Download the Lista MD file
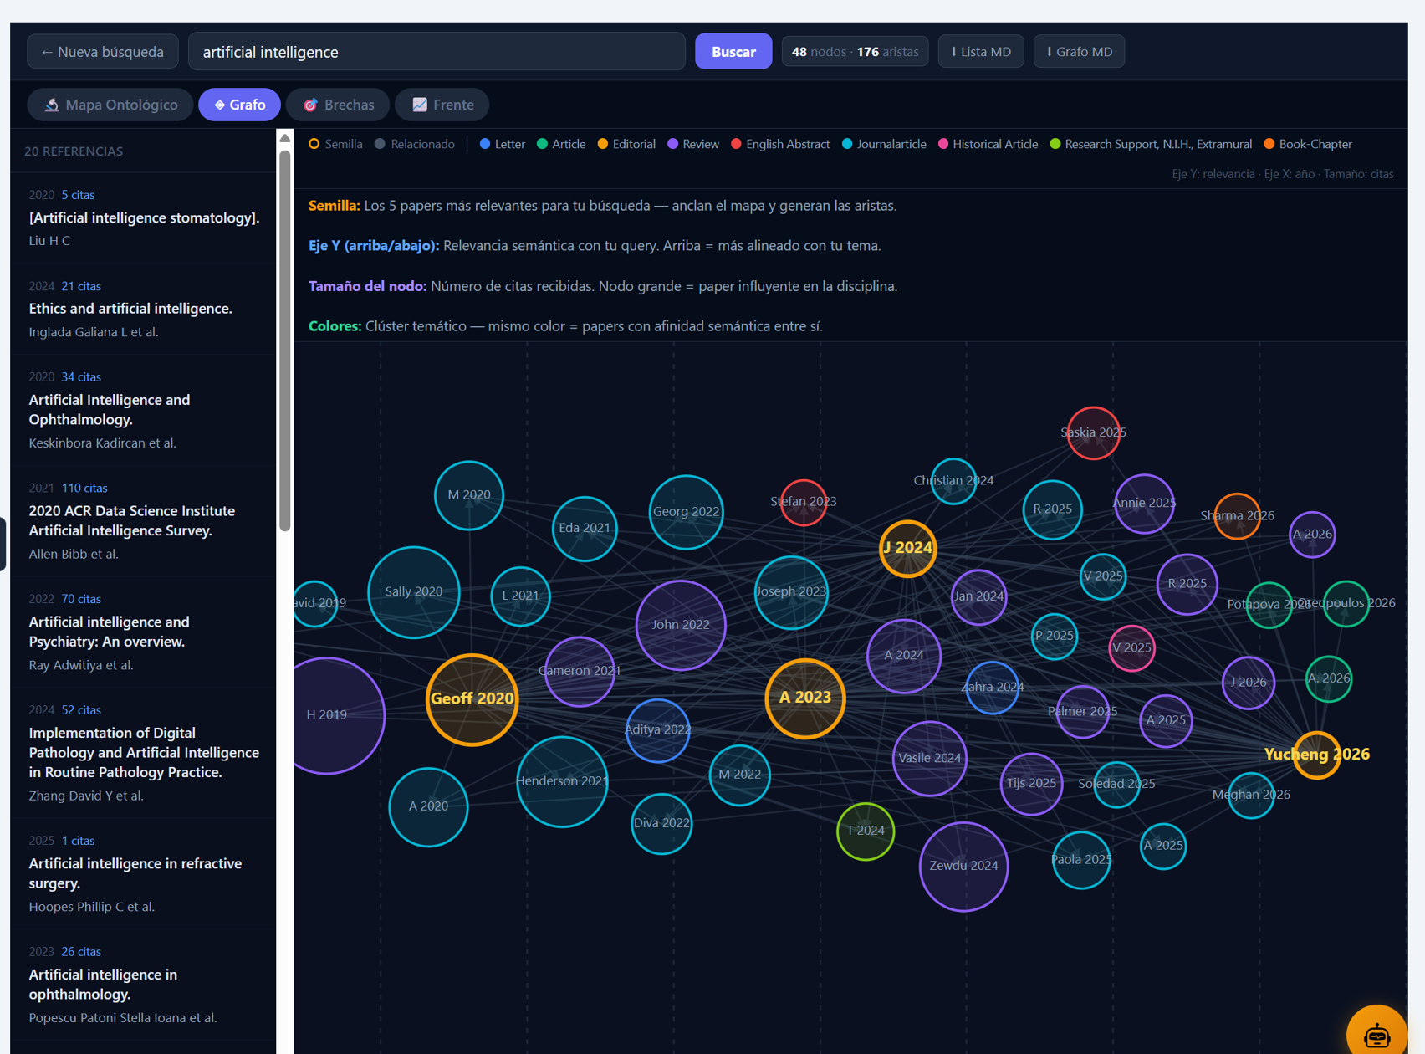1425x1054 pixels. point(981,52)
